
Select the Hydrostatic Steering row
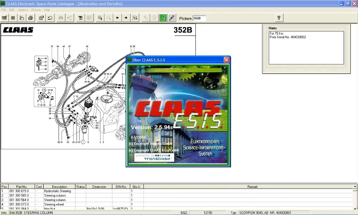[x=57, y=191]
